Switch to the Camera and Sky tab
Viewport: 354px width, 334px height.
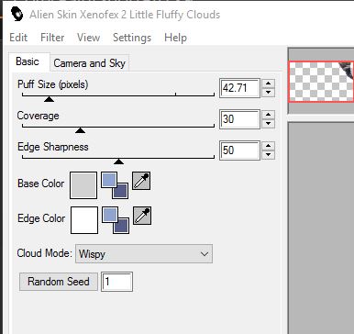tap(90, 63)
